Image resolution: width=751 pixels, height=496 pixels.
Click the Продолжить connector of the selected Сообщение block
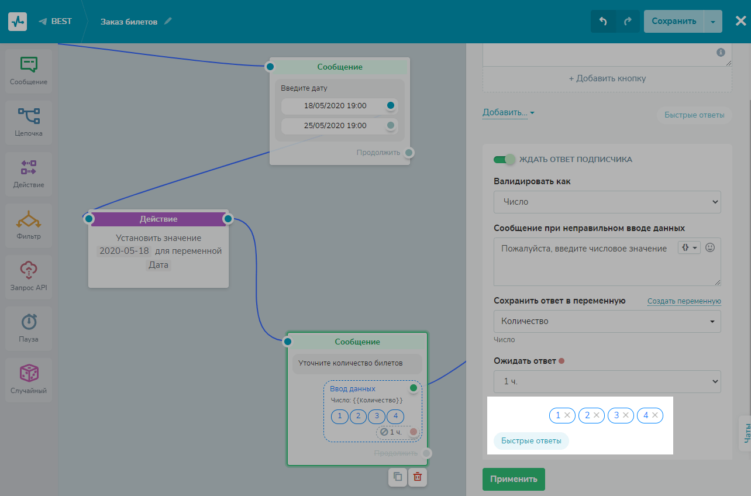[x=427, y=453]
